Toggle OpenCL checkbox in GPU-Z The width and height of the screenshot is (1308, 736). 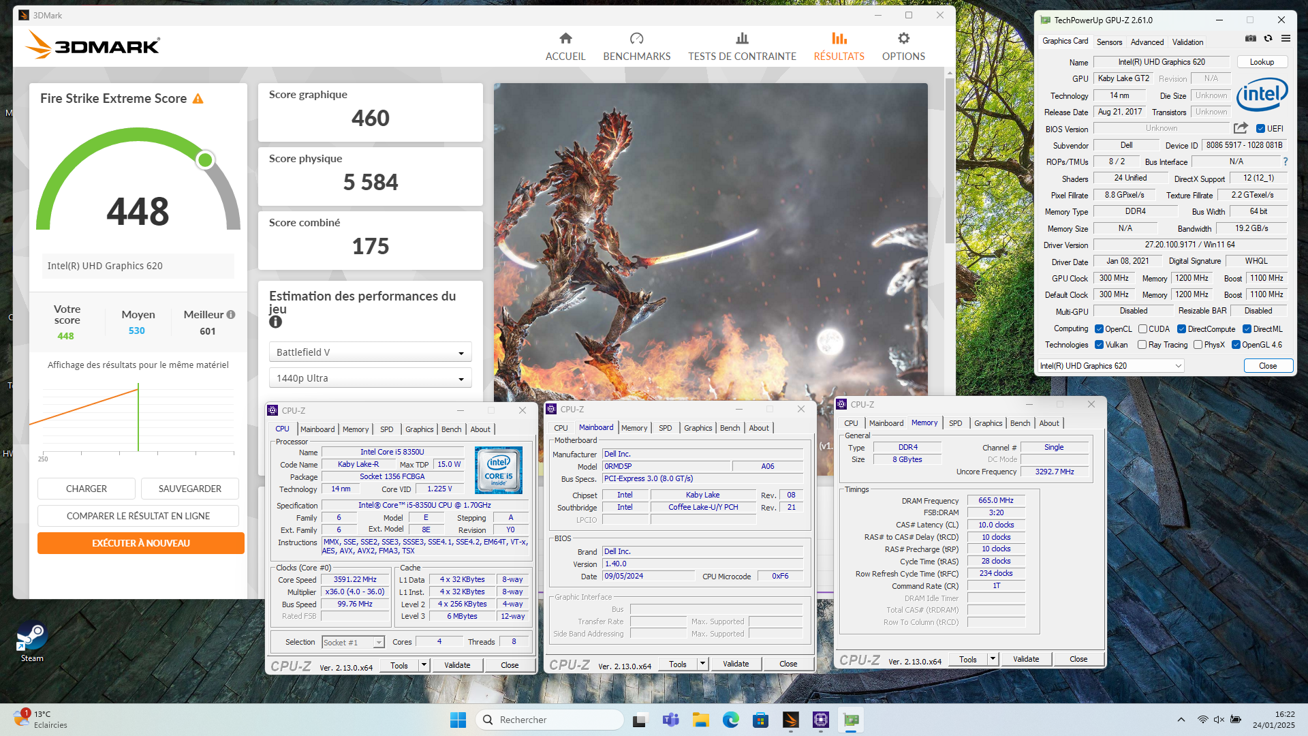pos(1099,329)
